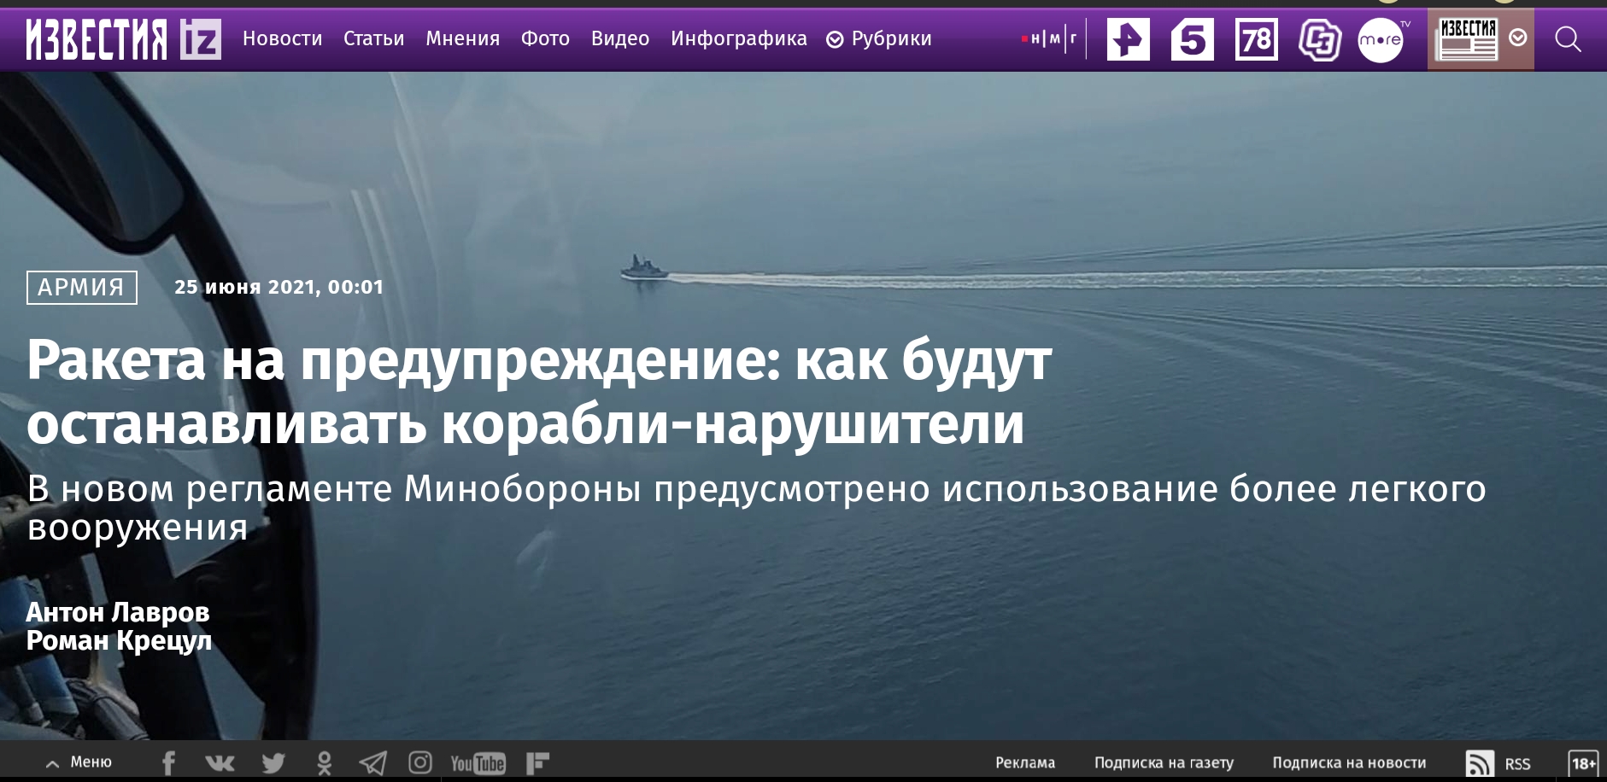Click Подписка на газету link
Viewport: 1607px width, 782px height.
(x=1164, y=762)
